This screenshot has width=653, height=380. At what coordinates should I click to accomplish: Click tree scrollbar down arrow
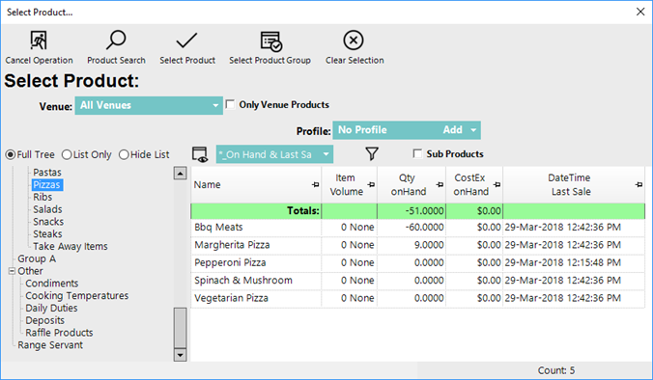tap(180, 355)
